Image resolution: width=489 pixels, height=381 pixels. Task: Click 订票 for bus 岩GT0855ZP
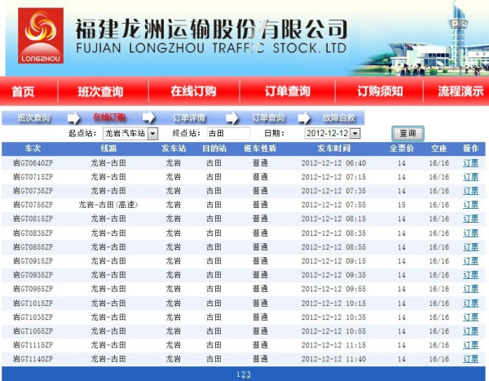(470, 247)
